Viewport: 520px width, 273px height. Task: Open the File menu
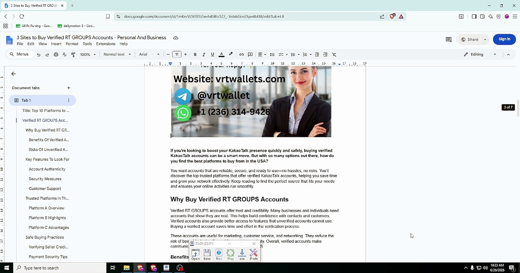[20, 44]
